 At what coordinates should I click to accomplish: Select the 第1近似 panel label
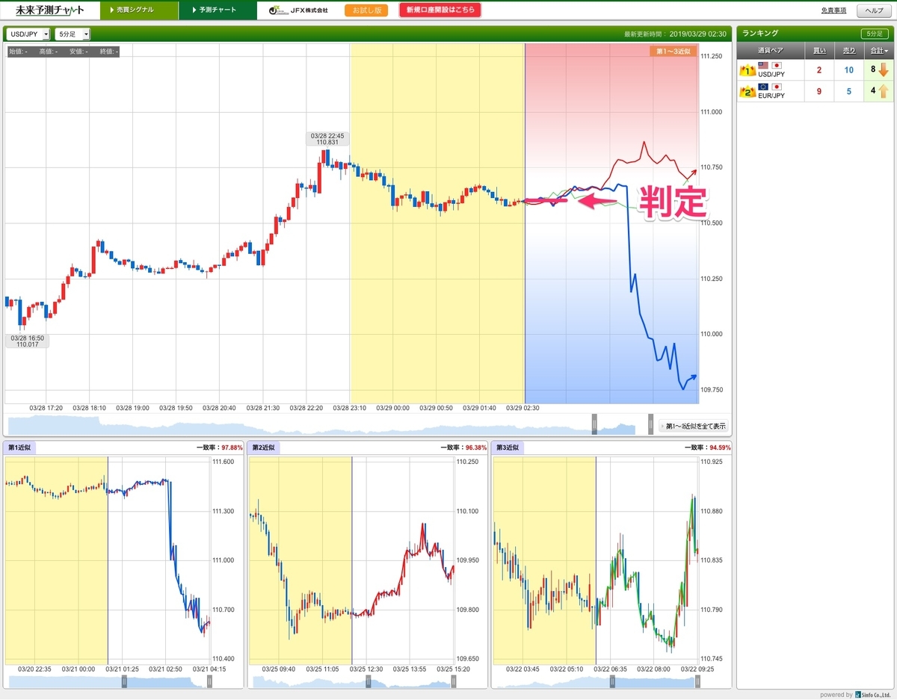(x=20, y=447)
